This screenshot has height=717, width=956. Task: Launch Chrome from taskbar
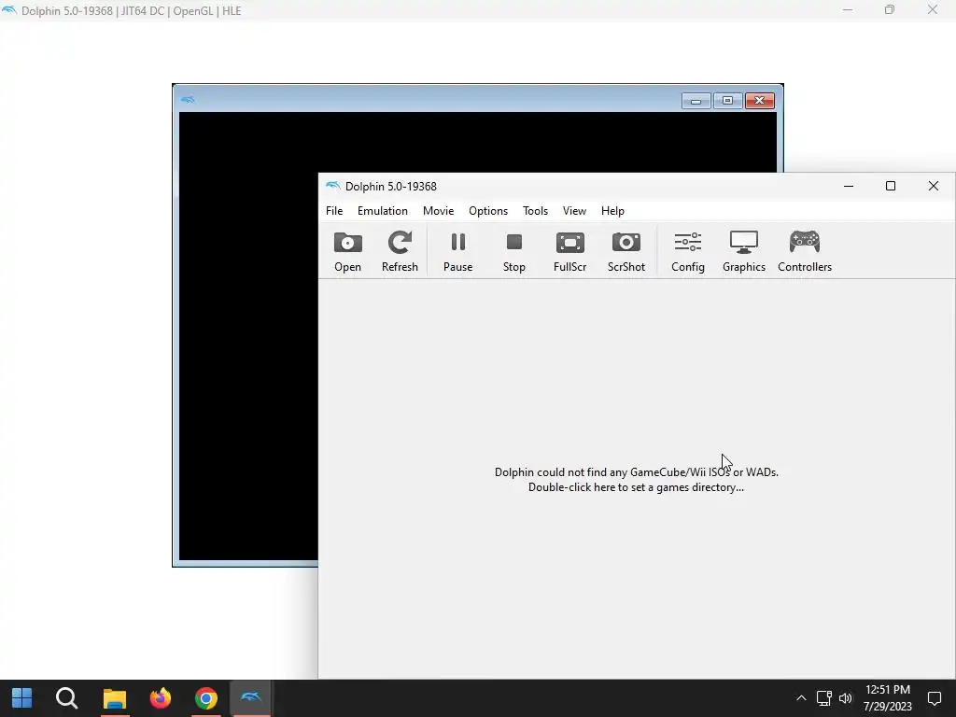click(206, 698)
